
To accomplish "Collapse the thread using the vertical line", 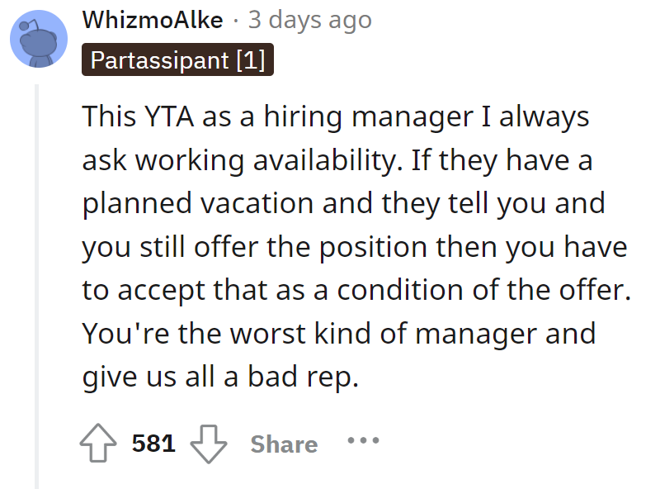I will click(x=36, y=287).
